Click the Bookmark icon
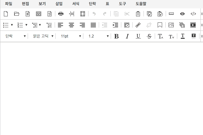 click(160, 25)
